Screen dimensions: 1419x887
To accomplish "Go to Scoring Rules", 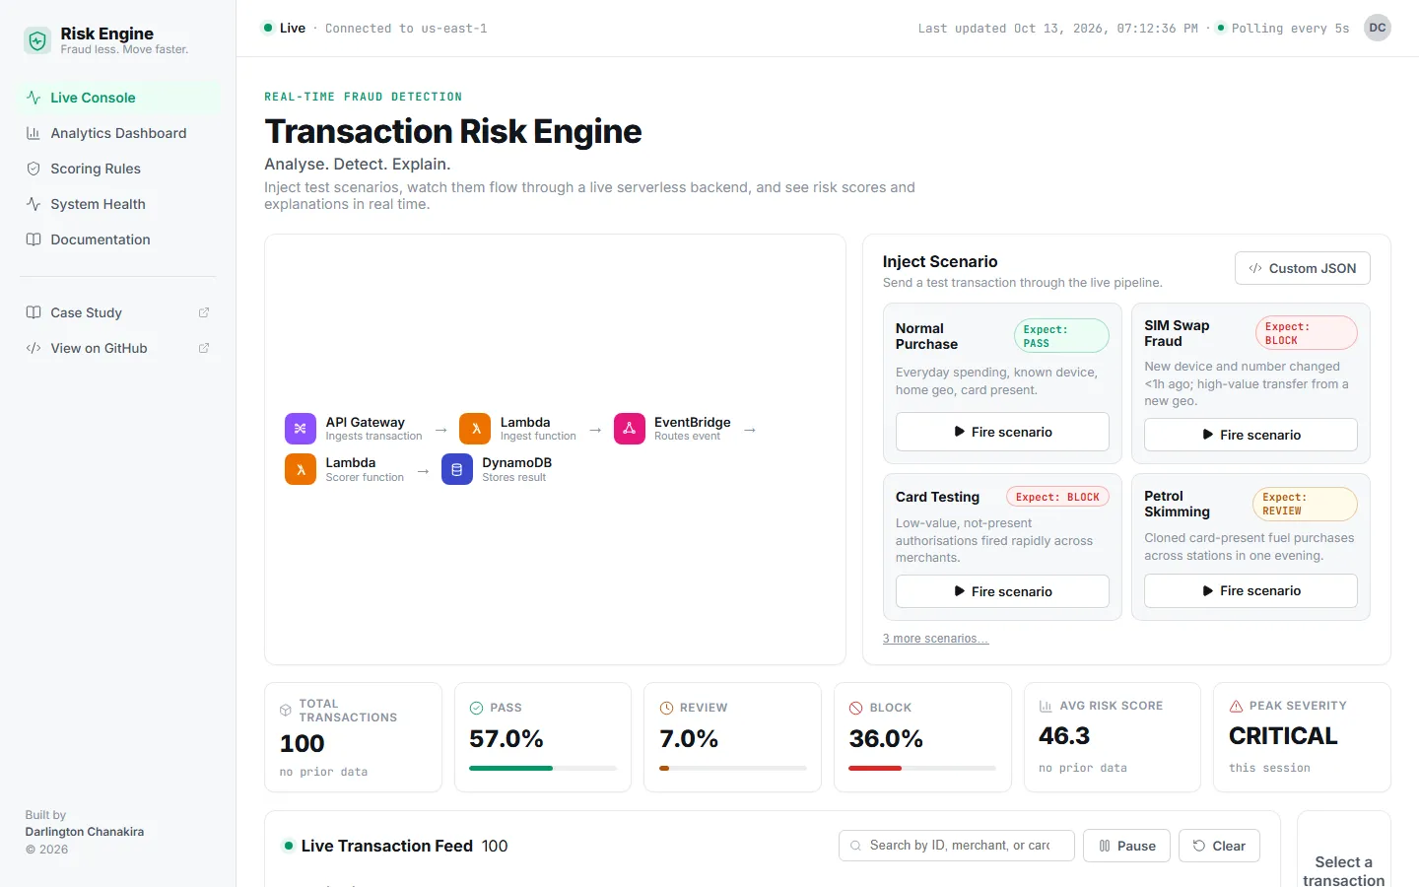I will (x=118, y=169).
